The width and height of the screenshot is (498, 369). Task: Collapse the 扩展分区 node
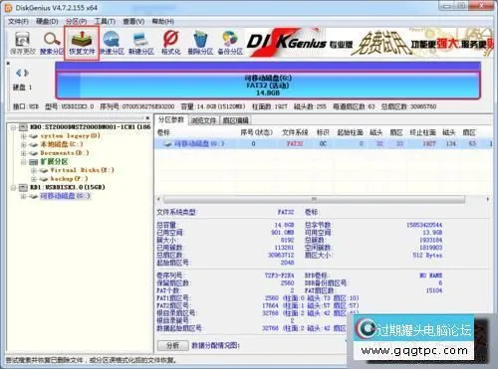coord(23,162)
